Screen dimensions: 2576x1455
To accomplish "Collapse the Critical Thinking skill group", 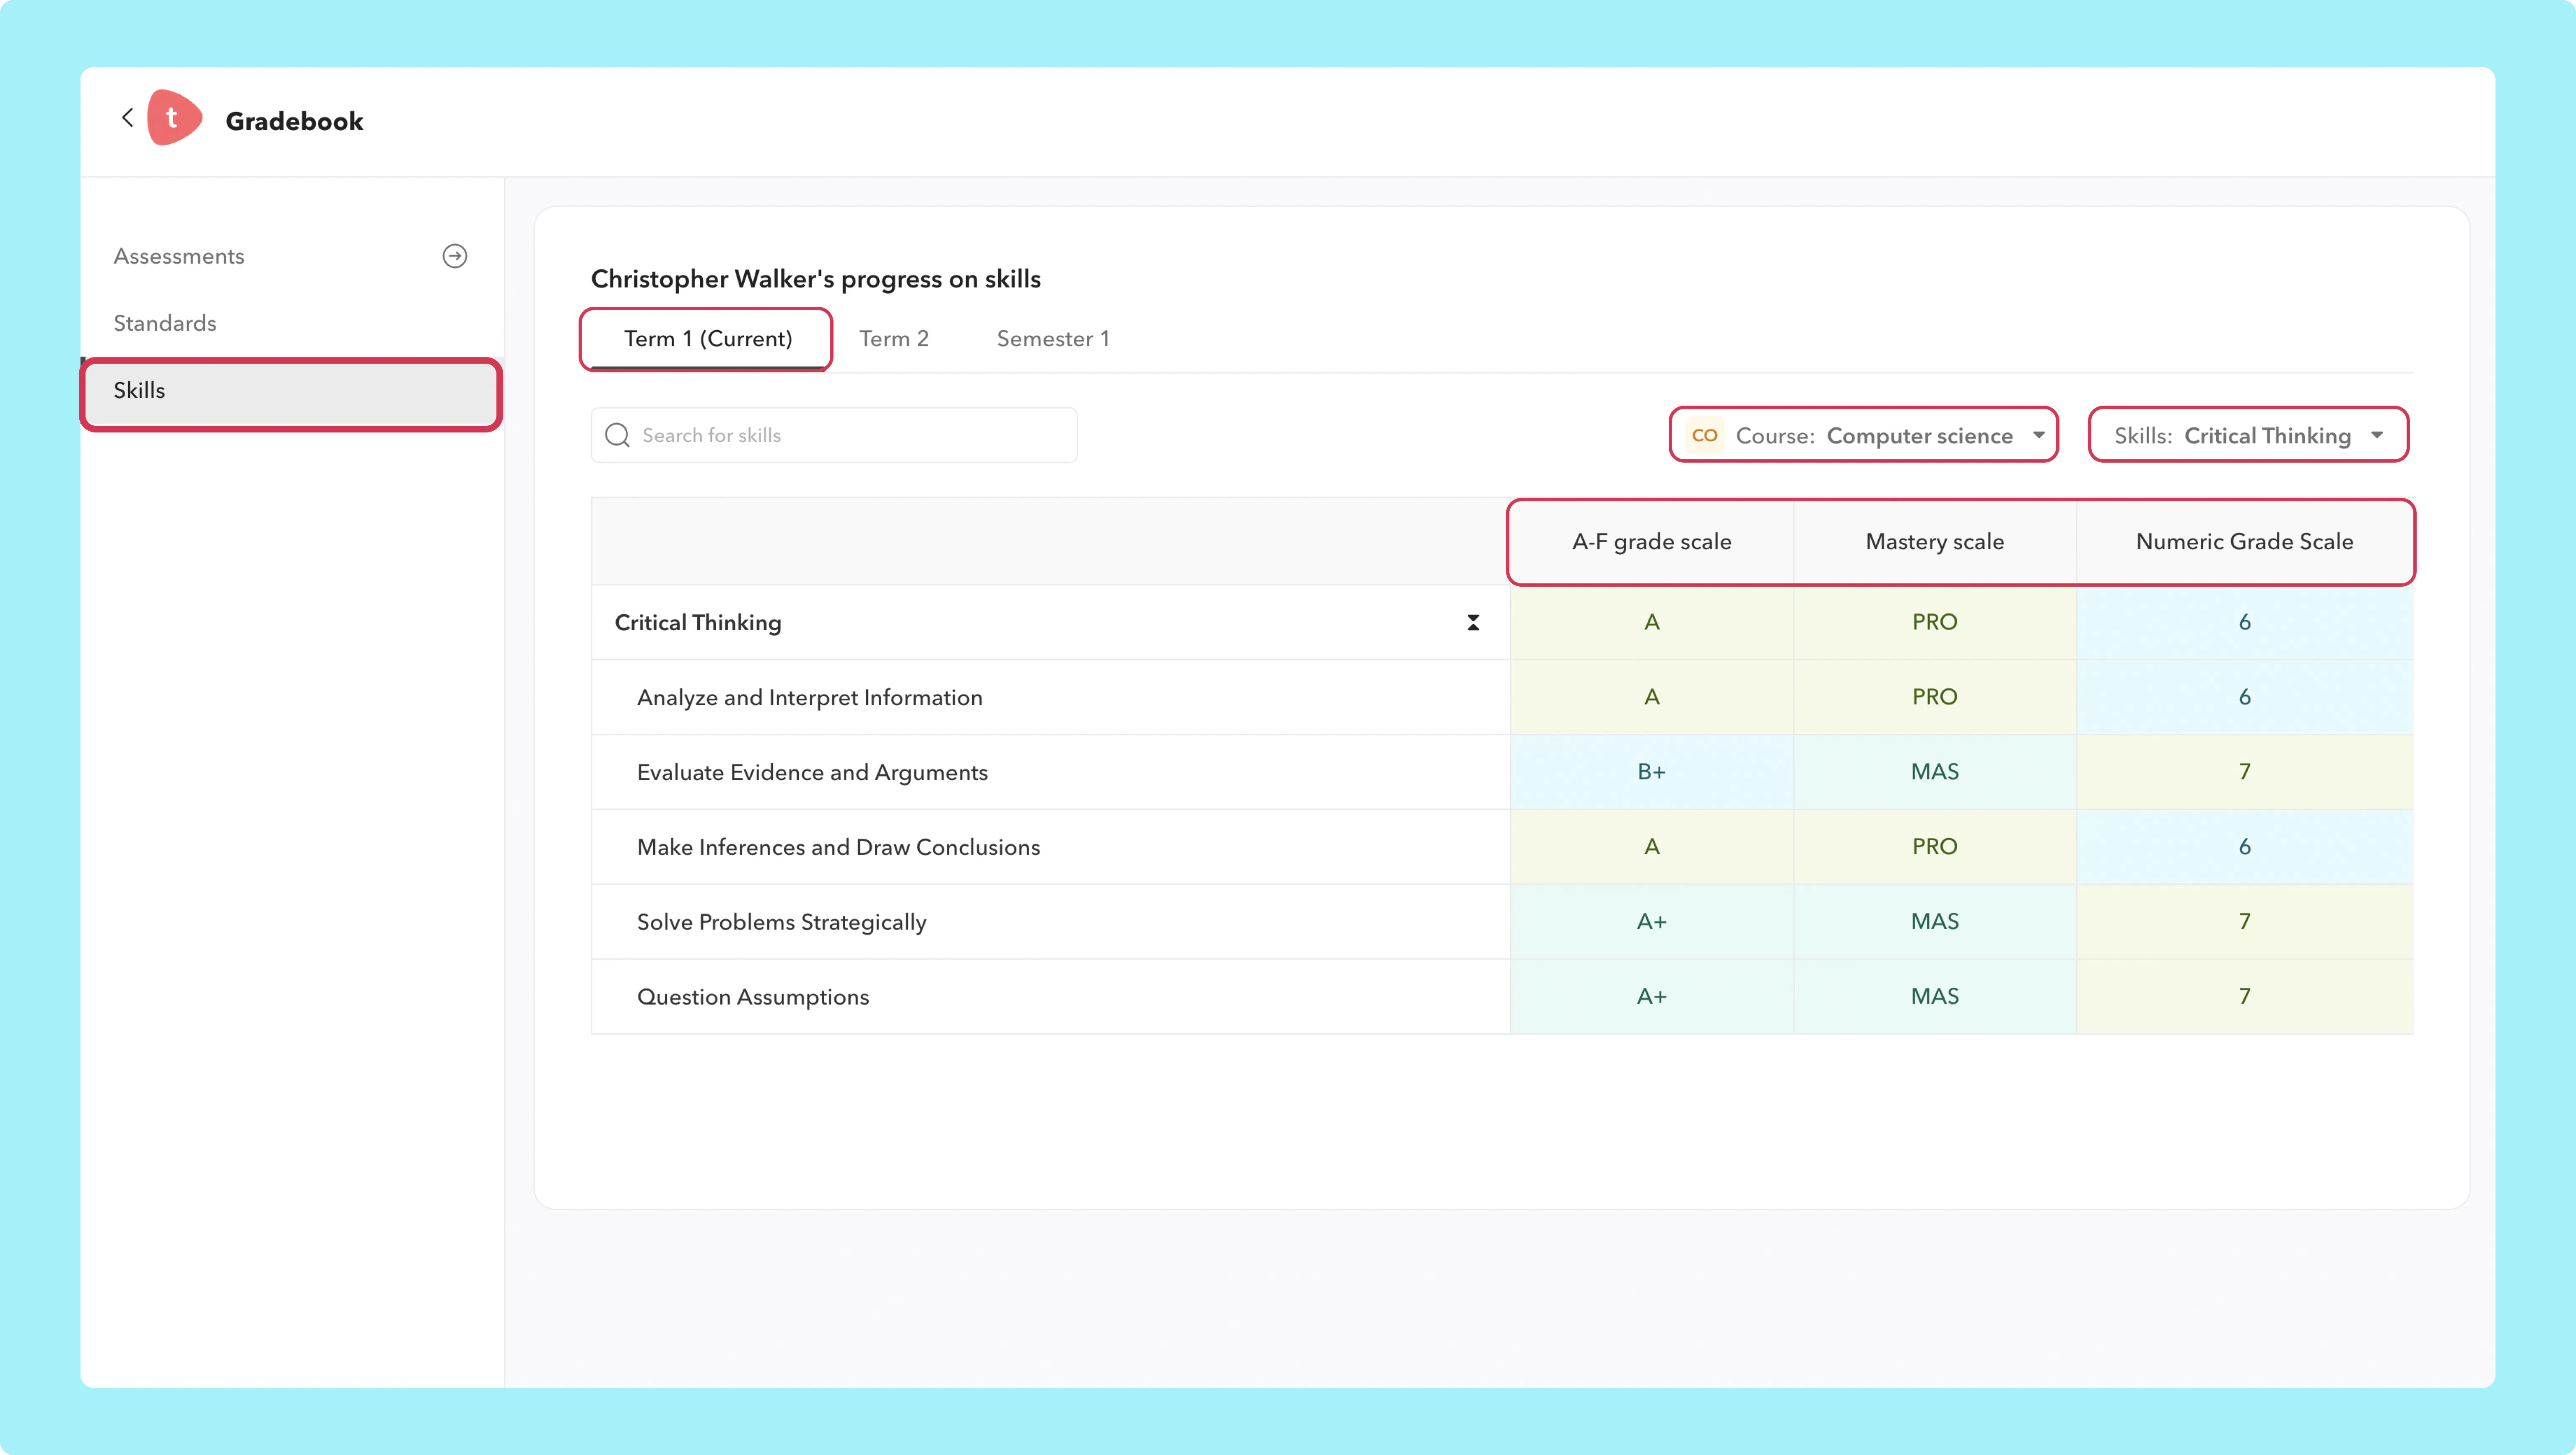I will 1473,623.
